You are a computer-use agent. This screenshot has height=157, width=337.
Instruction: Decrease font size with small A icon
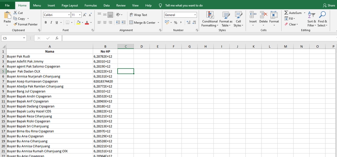[x=90, y=15]
